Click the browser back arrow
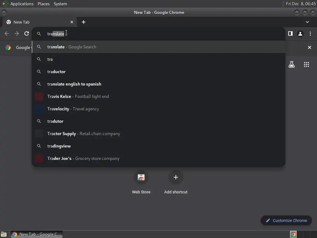 (7, 33)
